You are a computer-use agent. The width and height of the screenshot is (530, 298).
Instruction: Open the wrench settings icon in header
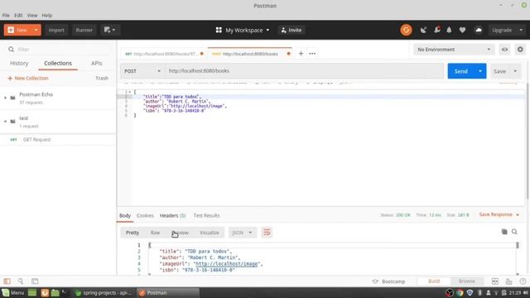click(x=437, y=30)
